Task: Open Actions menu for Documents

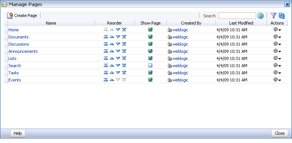Action: coord(277,37)
